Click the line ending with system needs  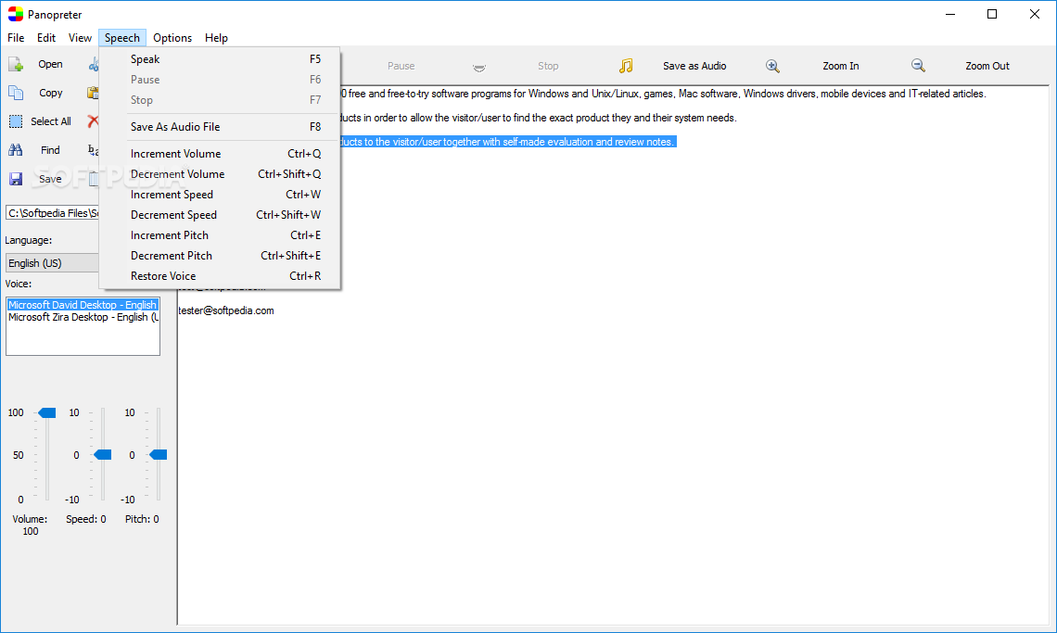pos(537,118)
